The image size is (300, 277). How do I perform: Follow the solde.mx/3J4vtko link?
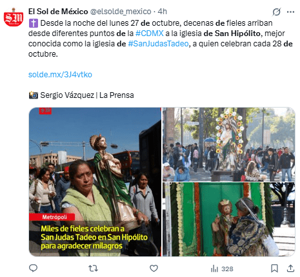coord(60,75)
